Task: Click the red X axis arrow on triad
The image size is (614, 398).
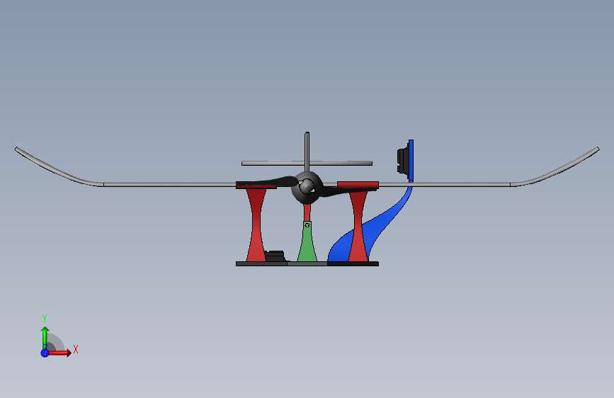Action: click(59, 353)
